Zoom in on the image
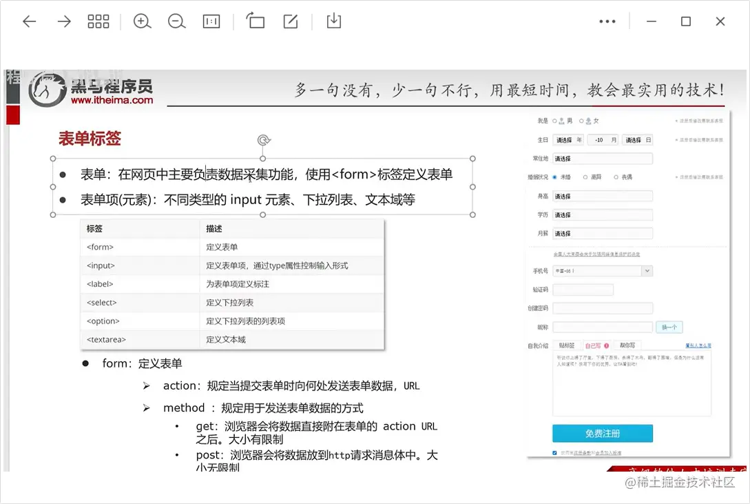The height and width of the screenshot is (504, 750). point(142,21)
